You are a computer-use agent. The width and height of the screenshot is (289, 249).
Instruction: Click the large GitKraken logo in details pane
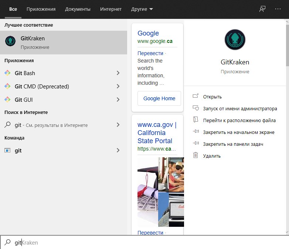tap(235, 39)
